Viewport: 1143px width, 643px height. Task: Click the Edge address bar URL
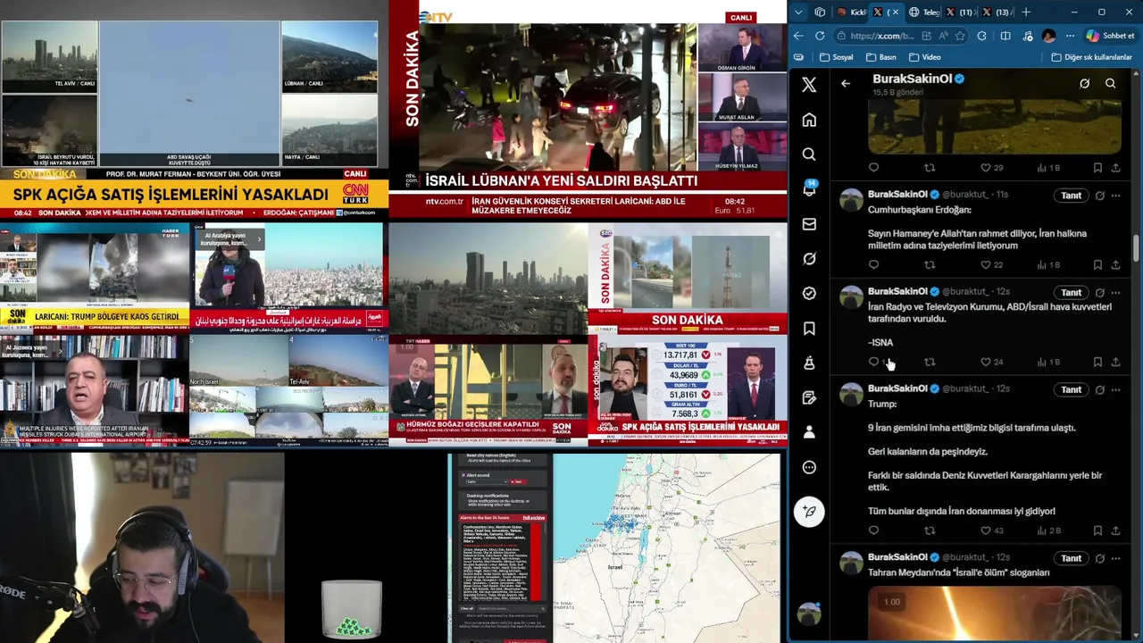coord(882,36)
